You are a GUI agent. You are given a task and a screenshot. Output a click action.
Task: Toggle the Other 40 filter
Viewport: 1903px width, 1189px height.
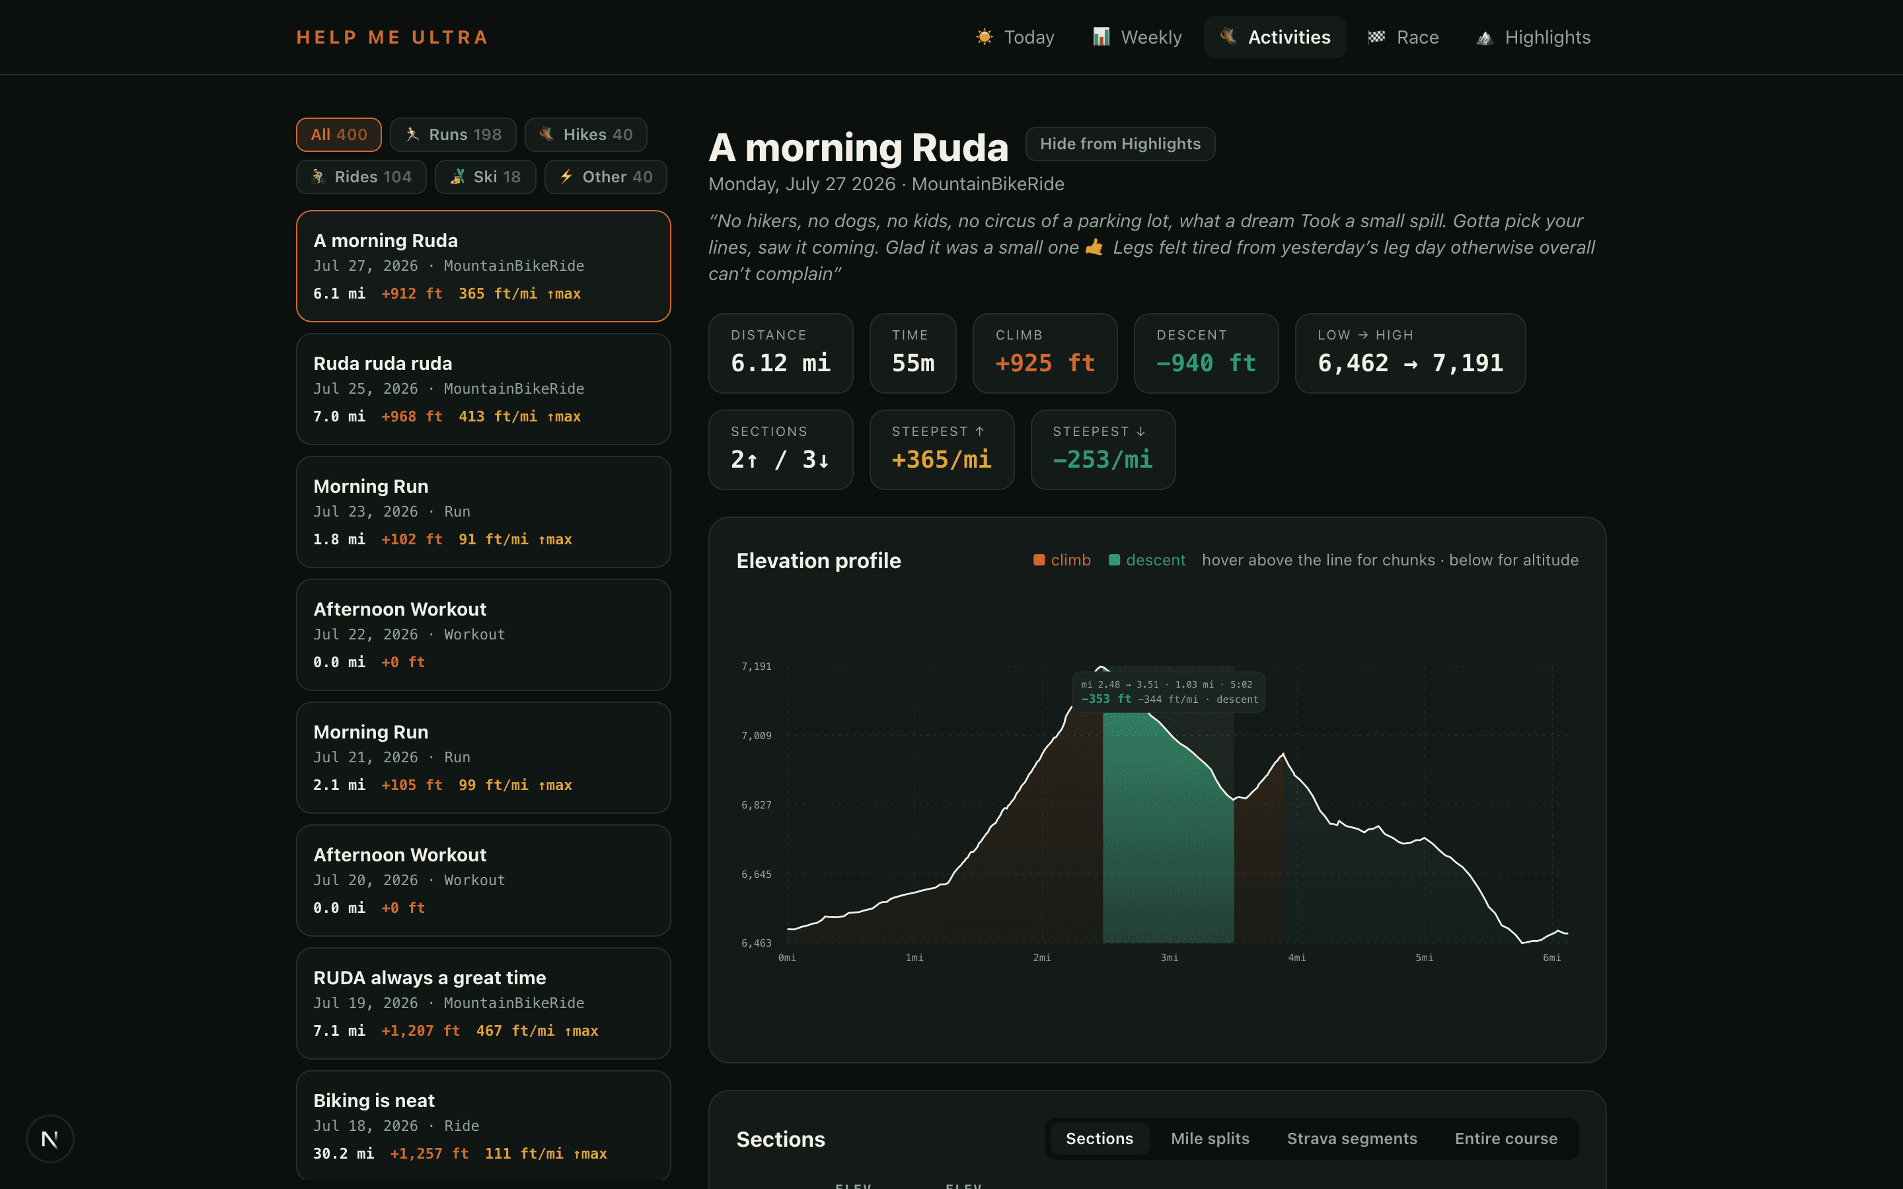(605, 177)
